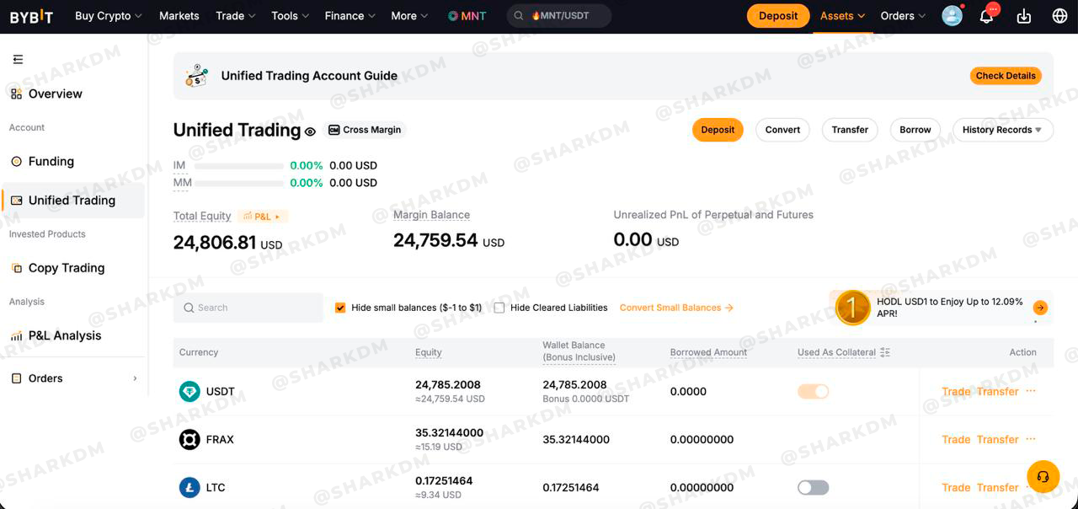Expand the Tools dropdown menu
Screen dimensions: 1078x509
coord(291,16)
